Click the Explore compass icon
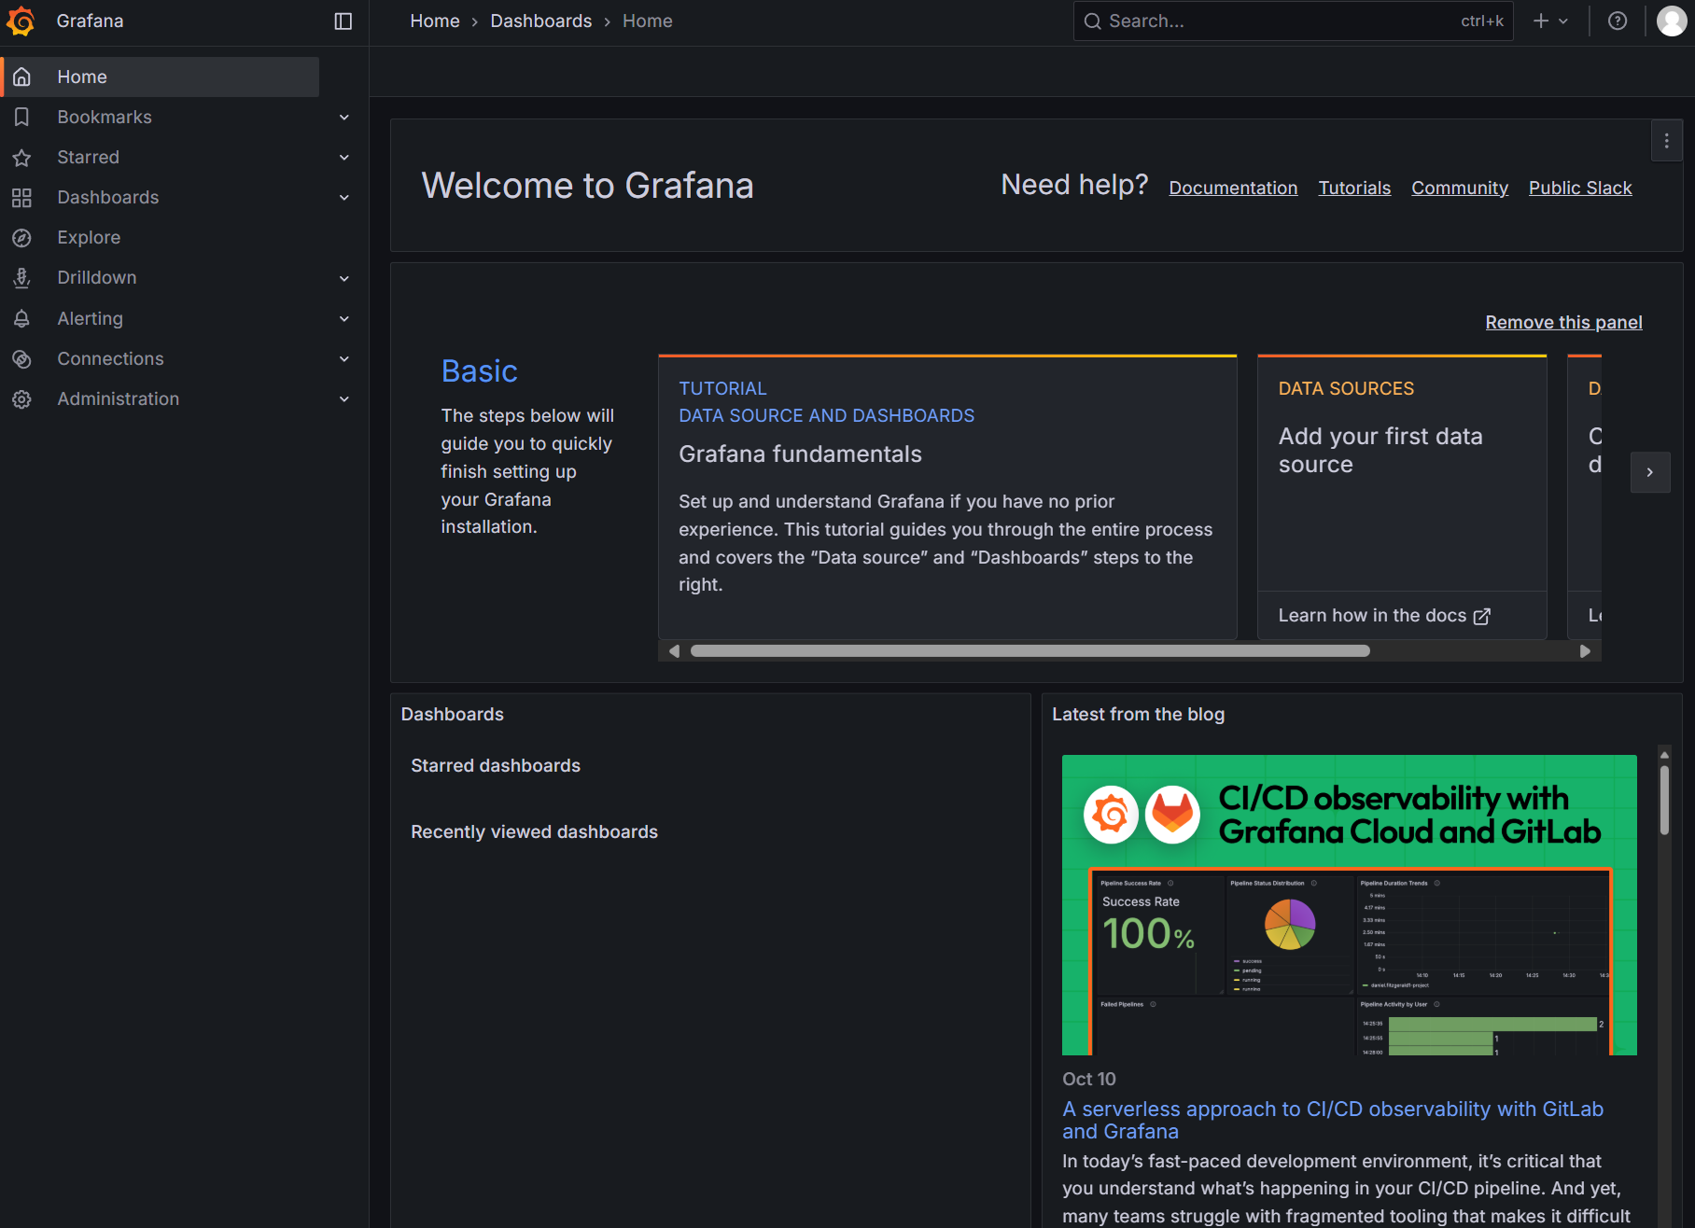The height and width of the screenshot is (1228, 1695). (22, 237)
